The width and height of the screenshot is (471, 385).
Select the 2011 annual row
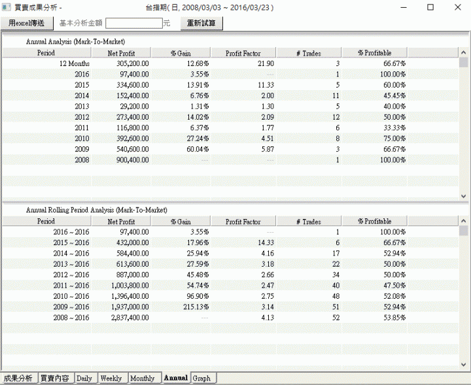[230, 128]
